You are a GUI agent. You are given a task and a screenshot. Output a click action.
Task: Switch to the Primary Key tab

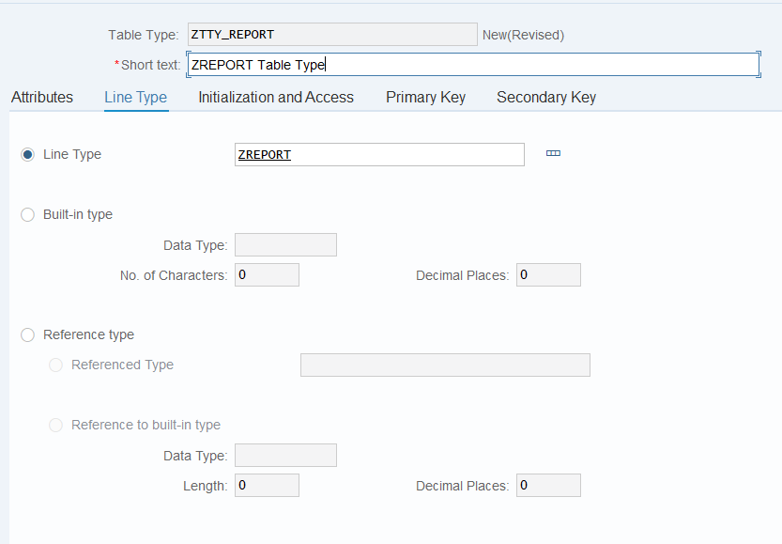425,97
